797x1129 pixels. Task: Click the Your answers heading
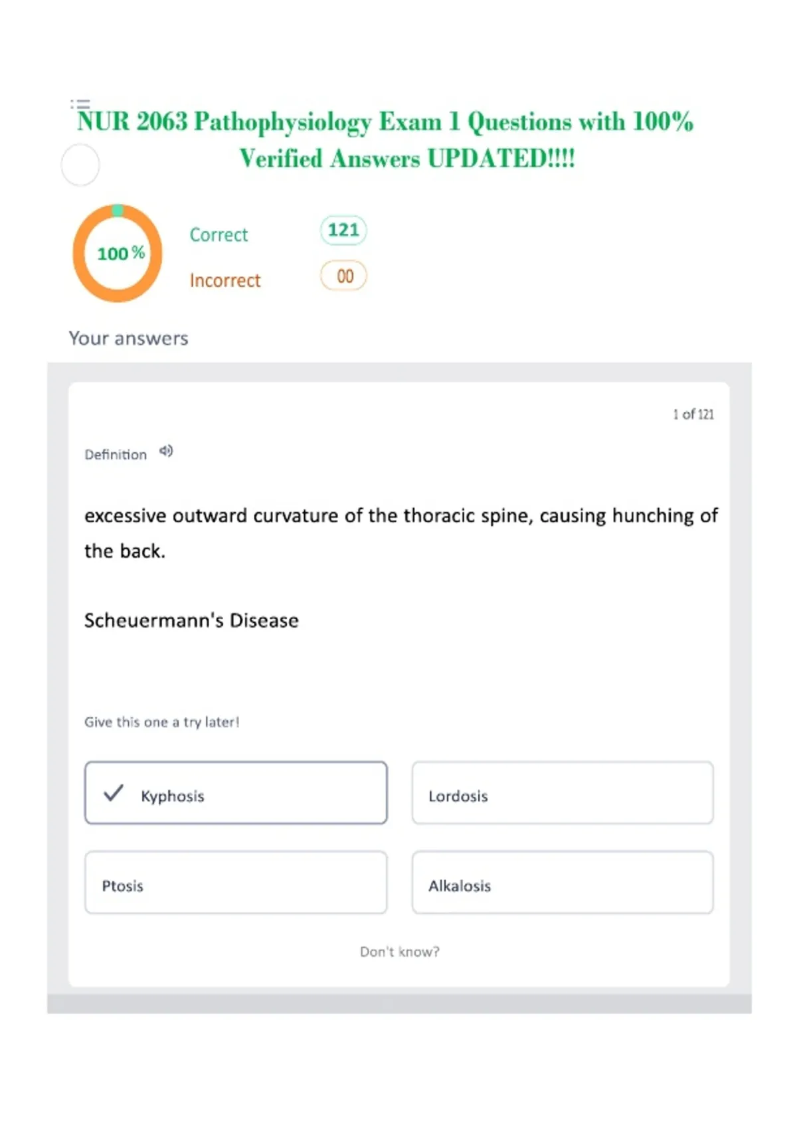coord(128,338)
